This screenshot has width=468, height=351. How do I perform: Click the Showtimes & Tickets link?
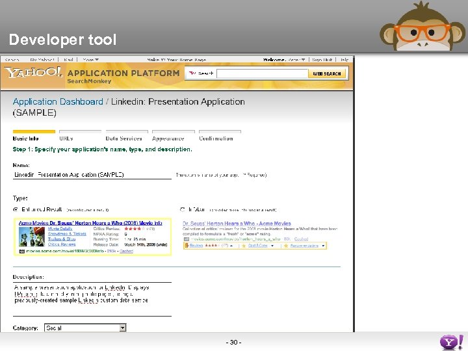tap(67, 234)
